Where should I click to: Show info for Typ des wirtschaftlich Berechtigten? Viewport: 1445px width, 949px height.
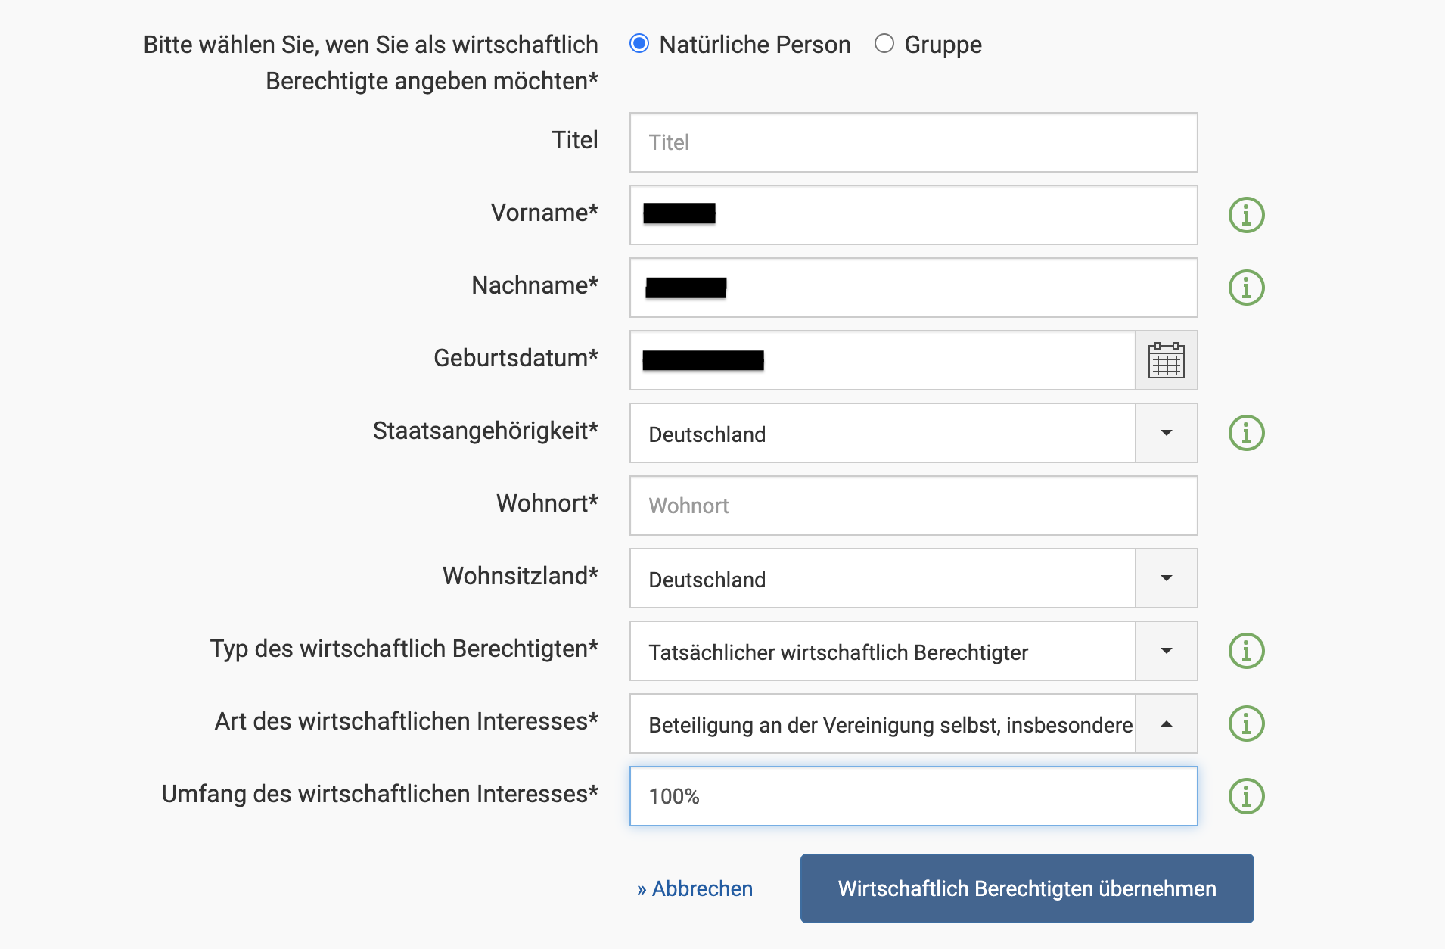click(1246, 651)
